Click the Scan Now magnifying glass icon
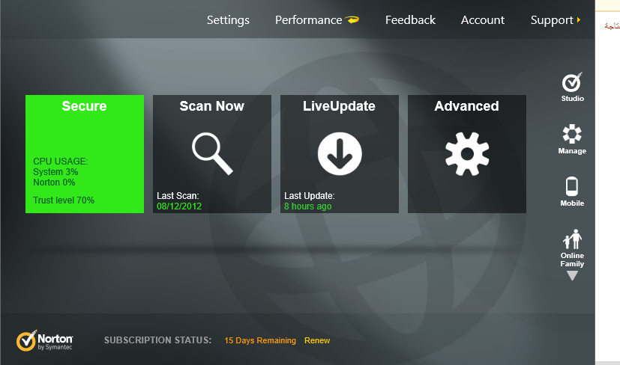The width and height of the screenshot is (620, 365). pyautogui.click(x=212, y=153)
